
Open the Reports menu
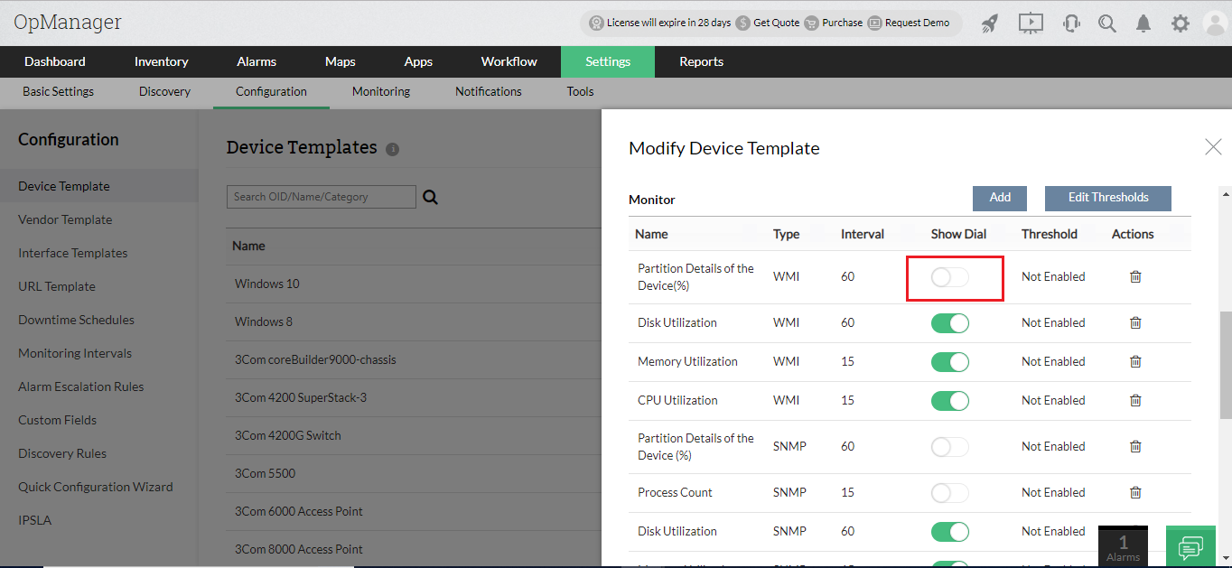(x=702, y=61)
